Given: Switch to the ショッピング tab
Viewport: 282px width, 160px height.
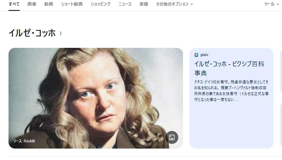Looking at the screenshot, I should tap(100, 4).
